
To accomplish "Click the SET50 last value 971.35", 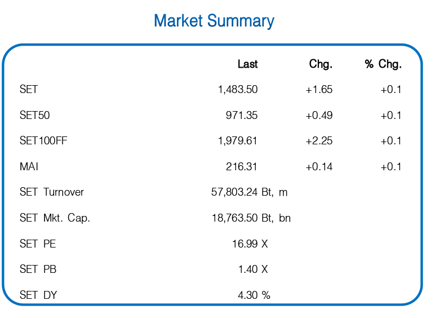I will [x=241, y=116].
